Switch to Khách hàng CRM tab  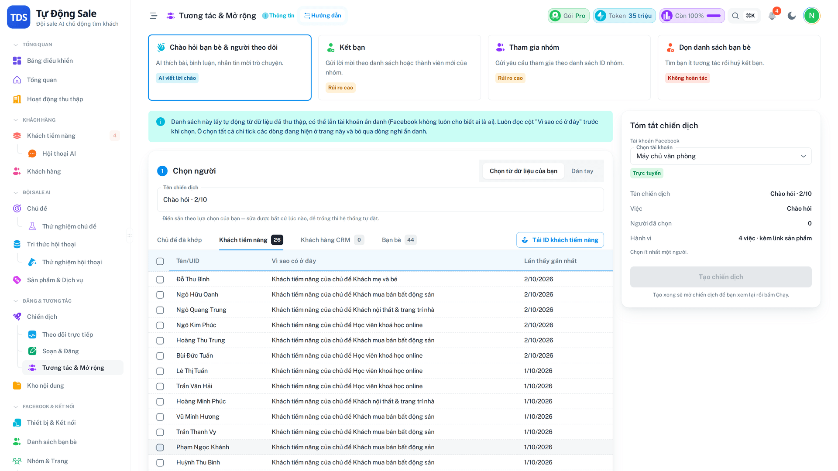pyautogui.click(x=332, y=240)
